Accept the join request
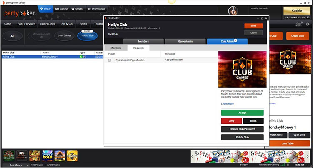This screenshot has height=168, width=313. (x=242, y=113)
